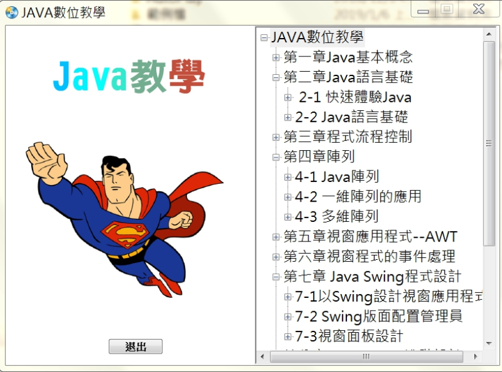502x372 pixels.
Task: Collapse the root JAVA數位教學 tree node
Action: click(264, 38)
